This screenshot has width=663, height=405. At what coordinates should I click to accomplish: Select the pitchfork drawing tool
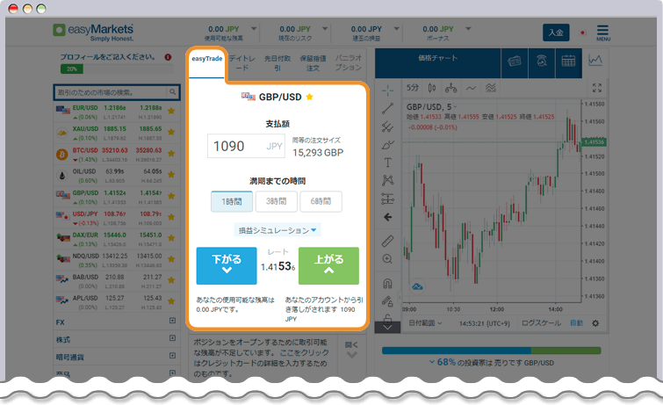[387, 127]
